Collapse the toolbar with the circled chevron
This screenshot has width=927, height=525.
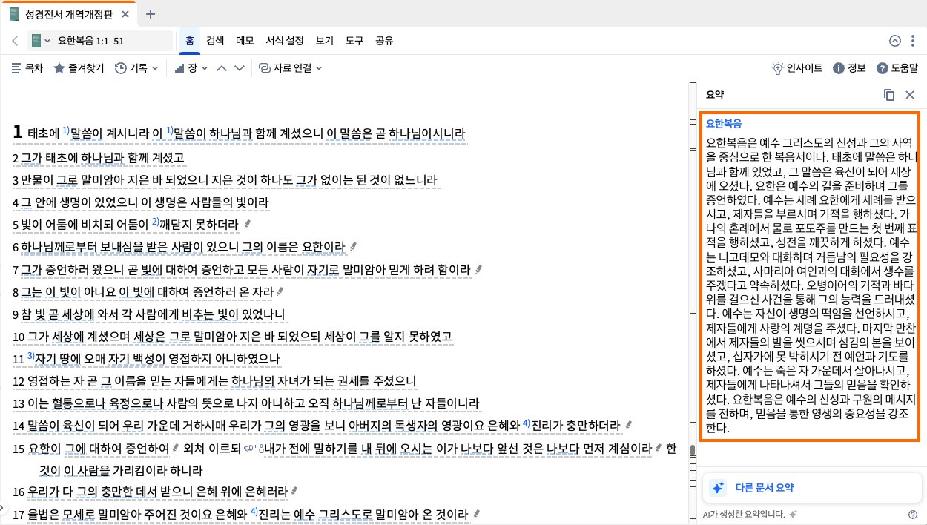(x=895, y=41)
